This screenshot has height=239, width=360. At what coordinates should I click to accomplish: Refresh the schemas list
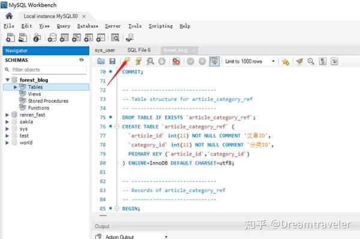point(82,60)
